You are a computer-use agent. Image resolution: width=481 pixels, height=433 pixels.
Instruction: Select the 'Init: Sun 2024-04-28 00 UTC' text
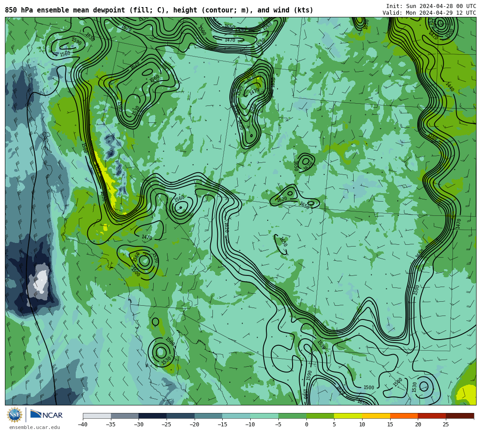(x=431, y=6)
